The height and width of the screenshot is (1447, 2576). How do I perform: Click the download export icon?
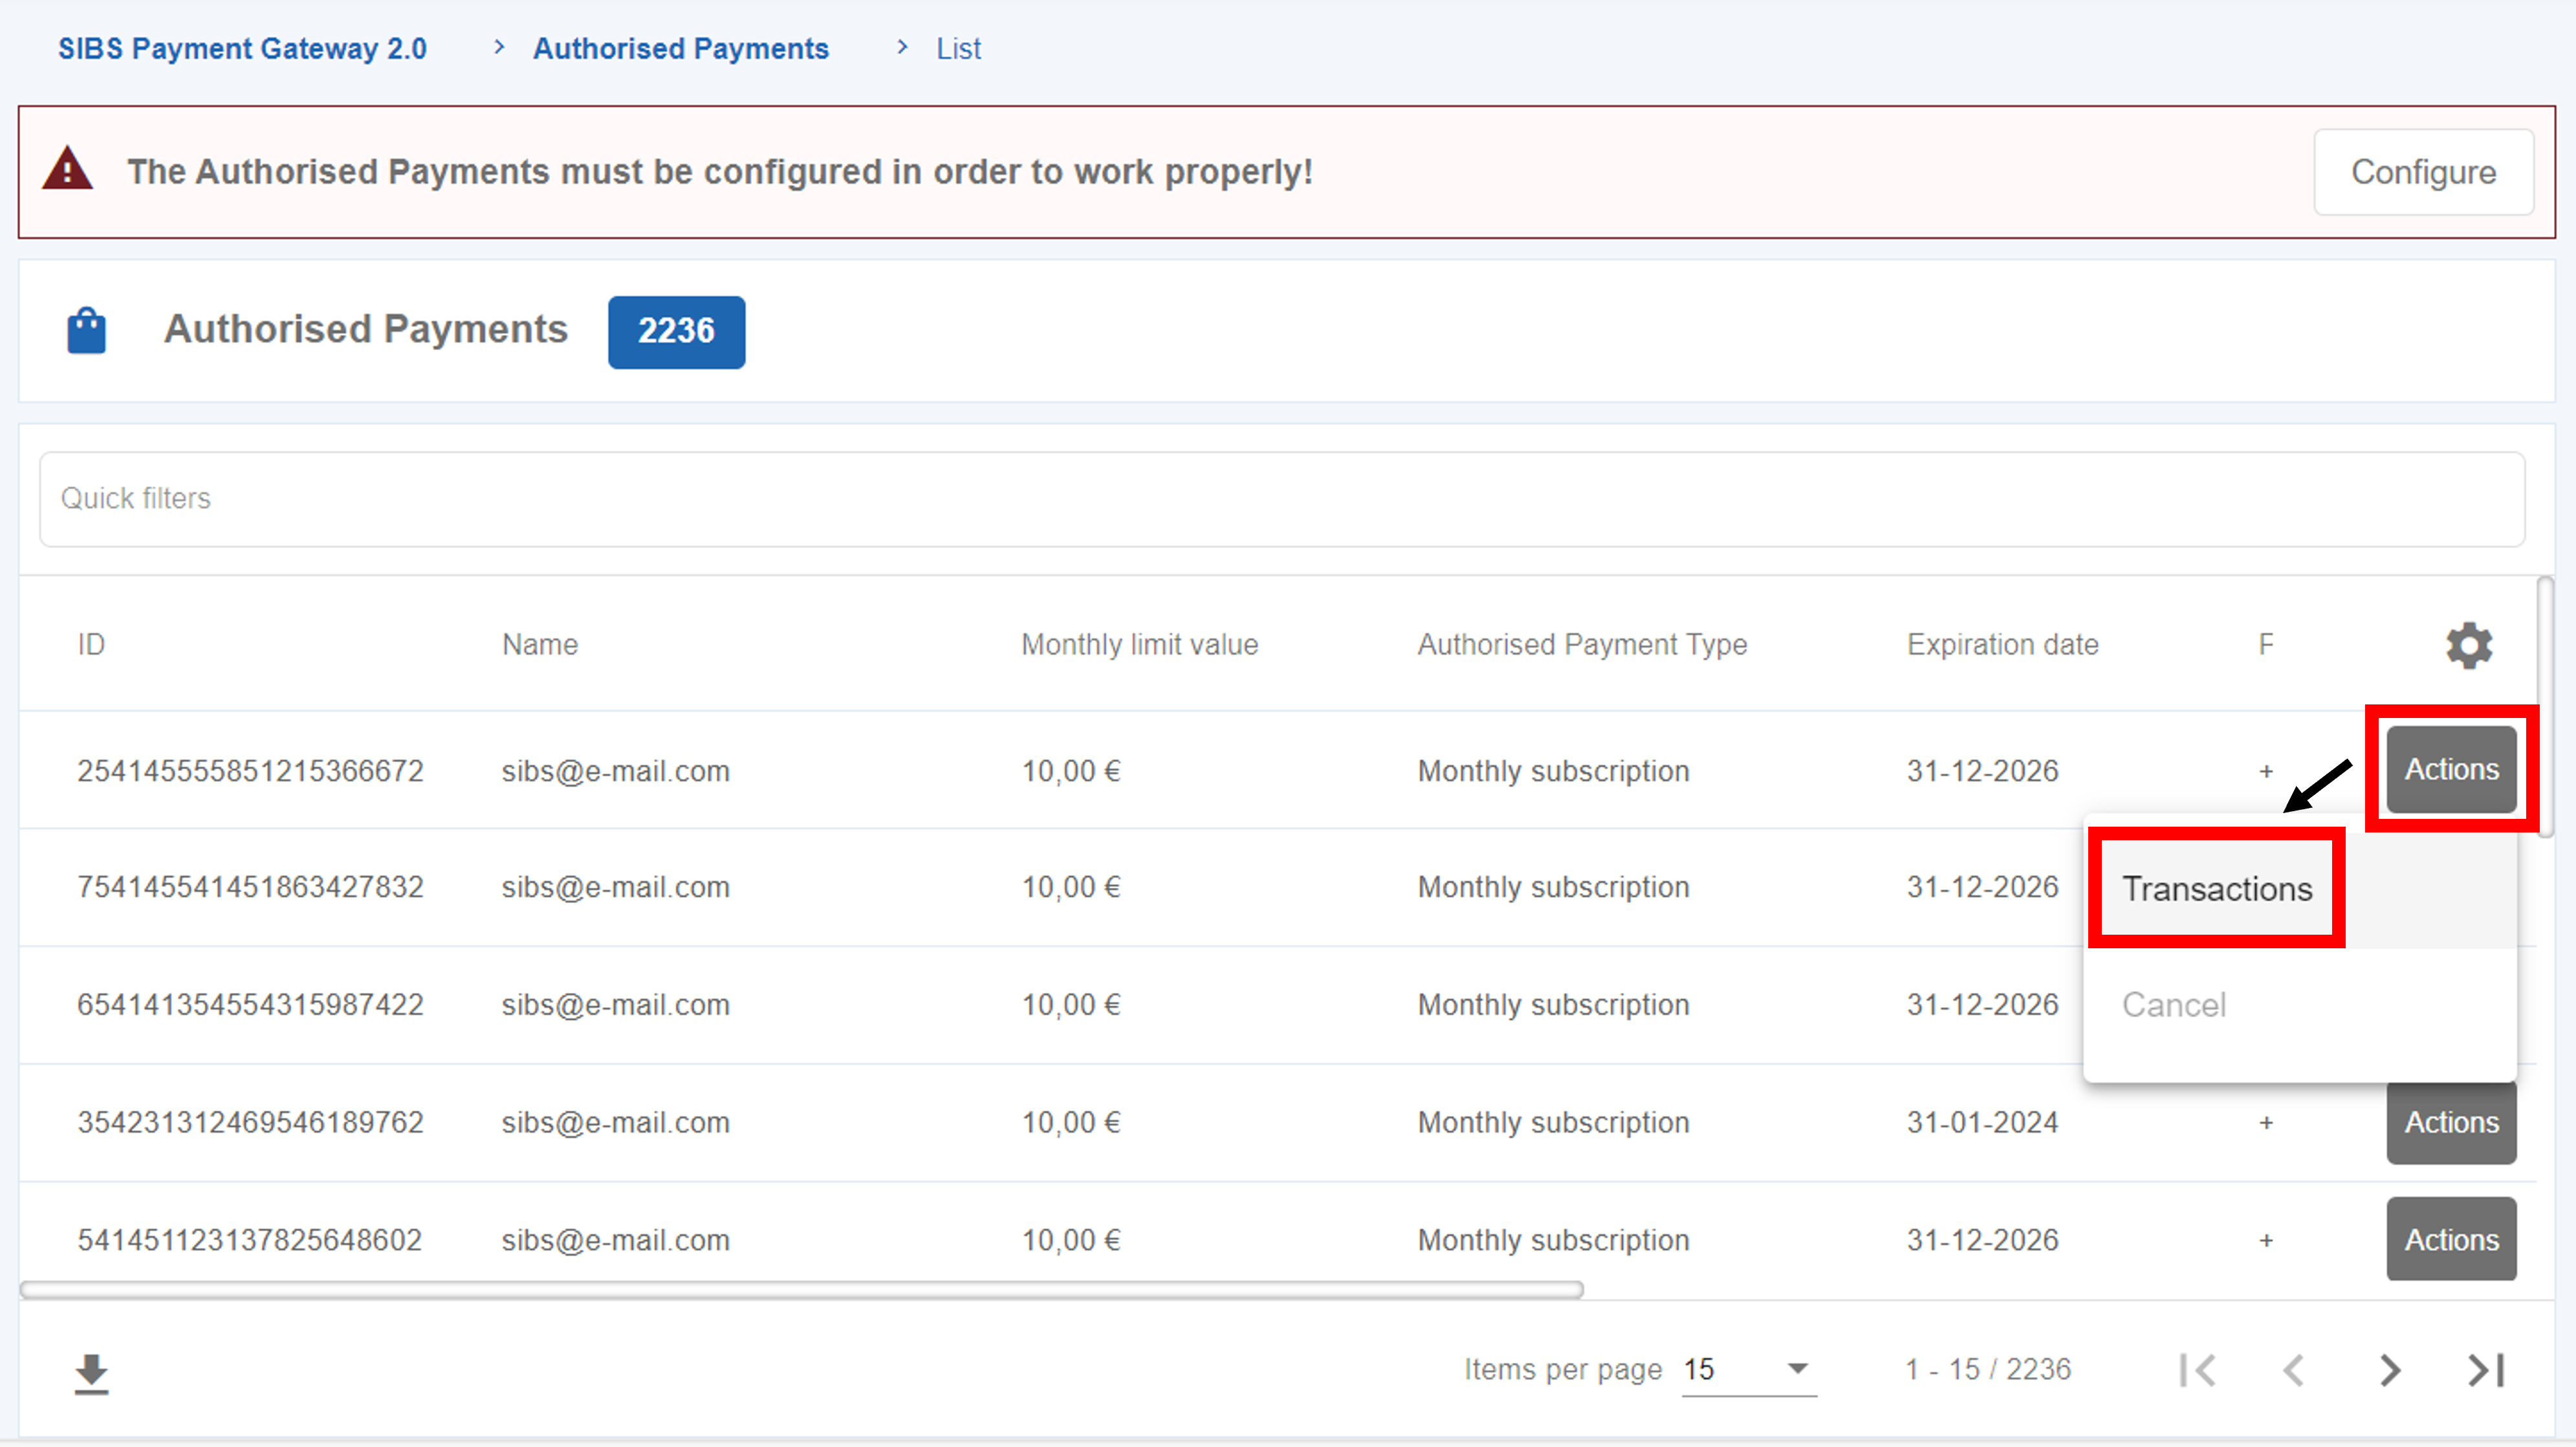tap(91, 1373)
